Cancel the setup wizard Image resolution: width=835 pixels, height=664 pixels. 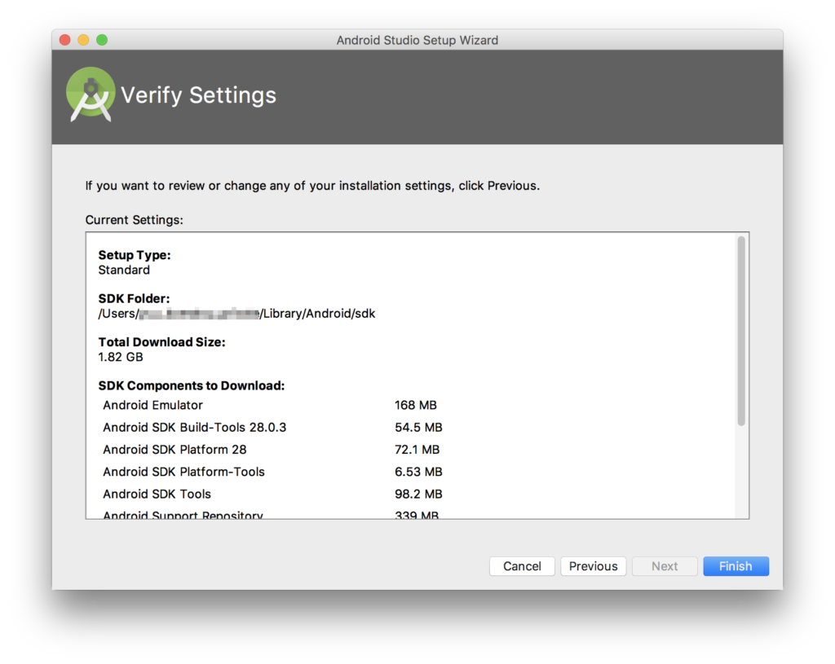(x=522, y=566)
